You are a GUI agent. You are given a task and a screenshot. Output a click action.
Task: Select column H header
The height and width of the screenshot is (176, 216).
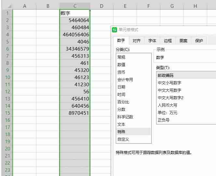(x=195, y=6)
